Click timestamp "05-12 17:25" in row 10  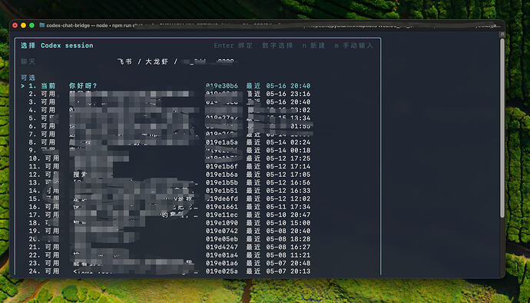[x=288, y=158]
